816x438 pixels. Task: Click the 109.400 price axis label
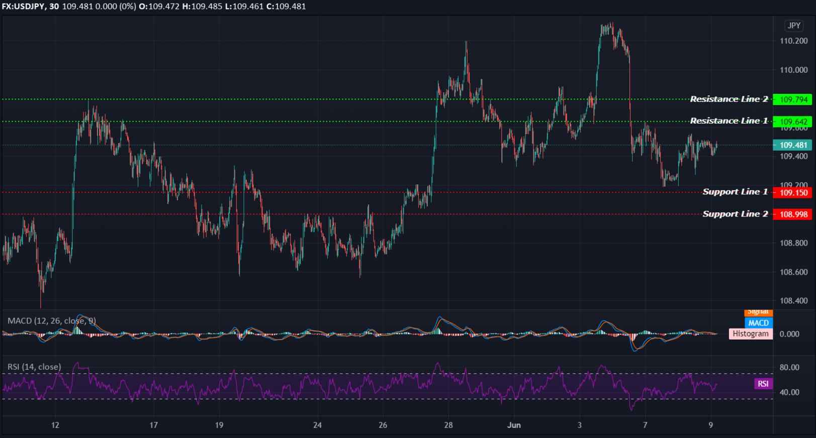(794, 156)
